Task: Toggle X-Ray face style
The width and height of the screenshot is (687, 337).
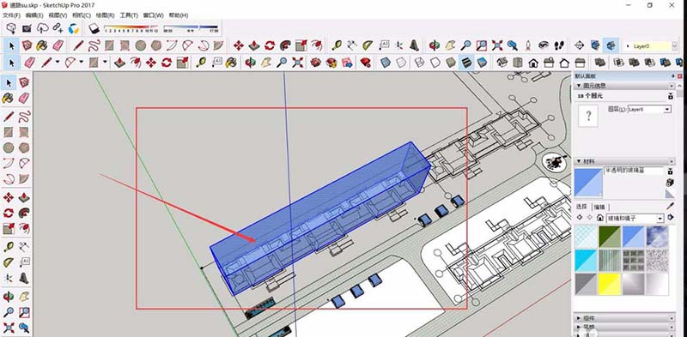Action: (386, 63)
